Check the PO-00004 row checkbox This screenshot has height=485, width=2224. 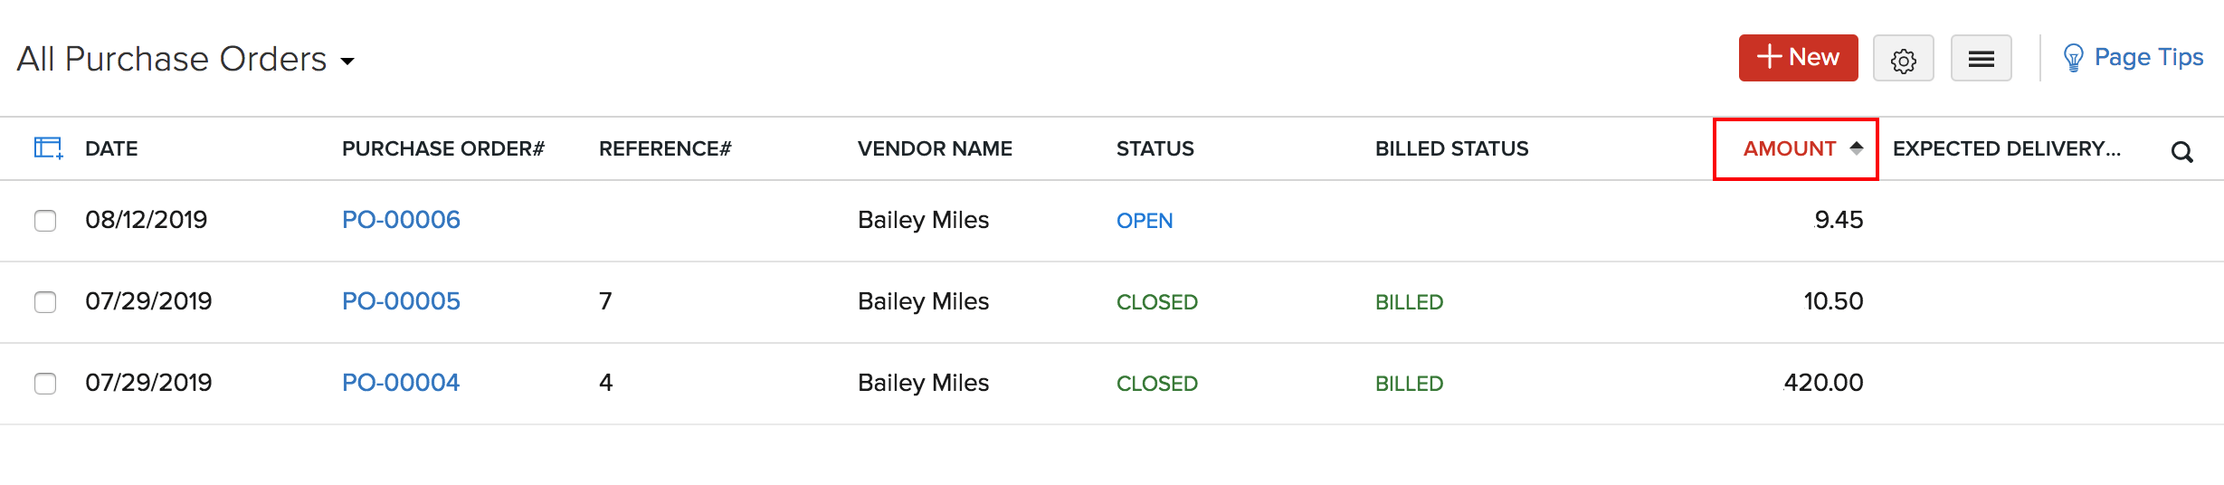click(45, 384)
